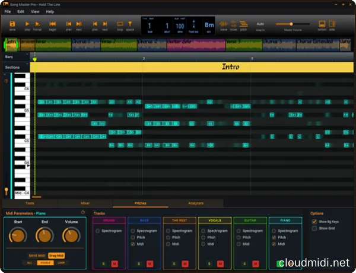This screenshot has width=356, height=273.
Task: Adjust the Master Volume slider
Action: [293, 24]
